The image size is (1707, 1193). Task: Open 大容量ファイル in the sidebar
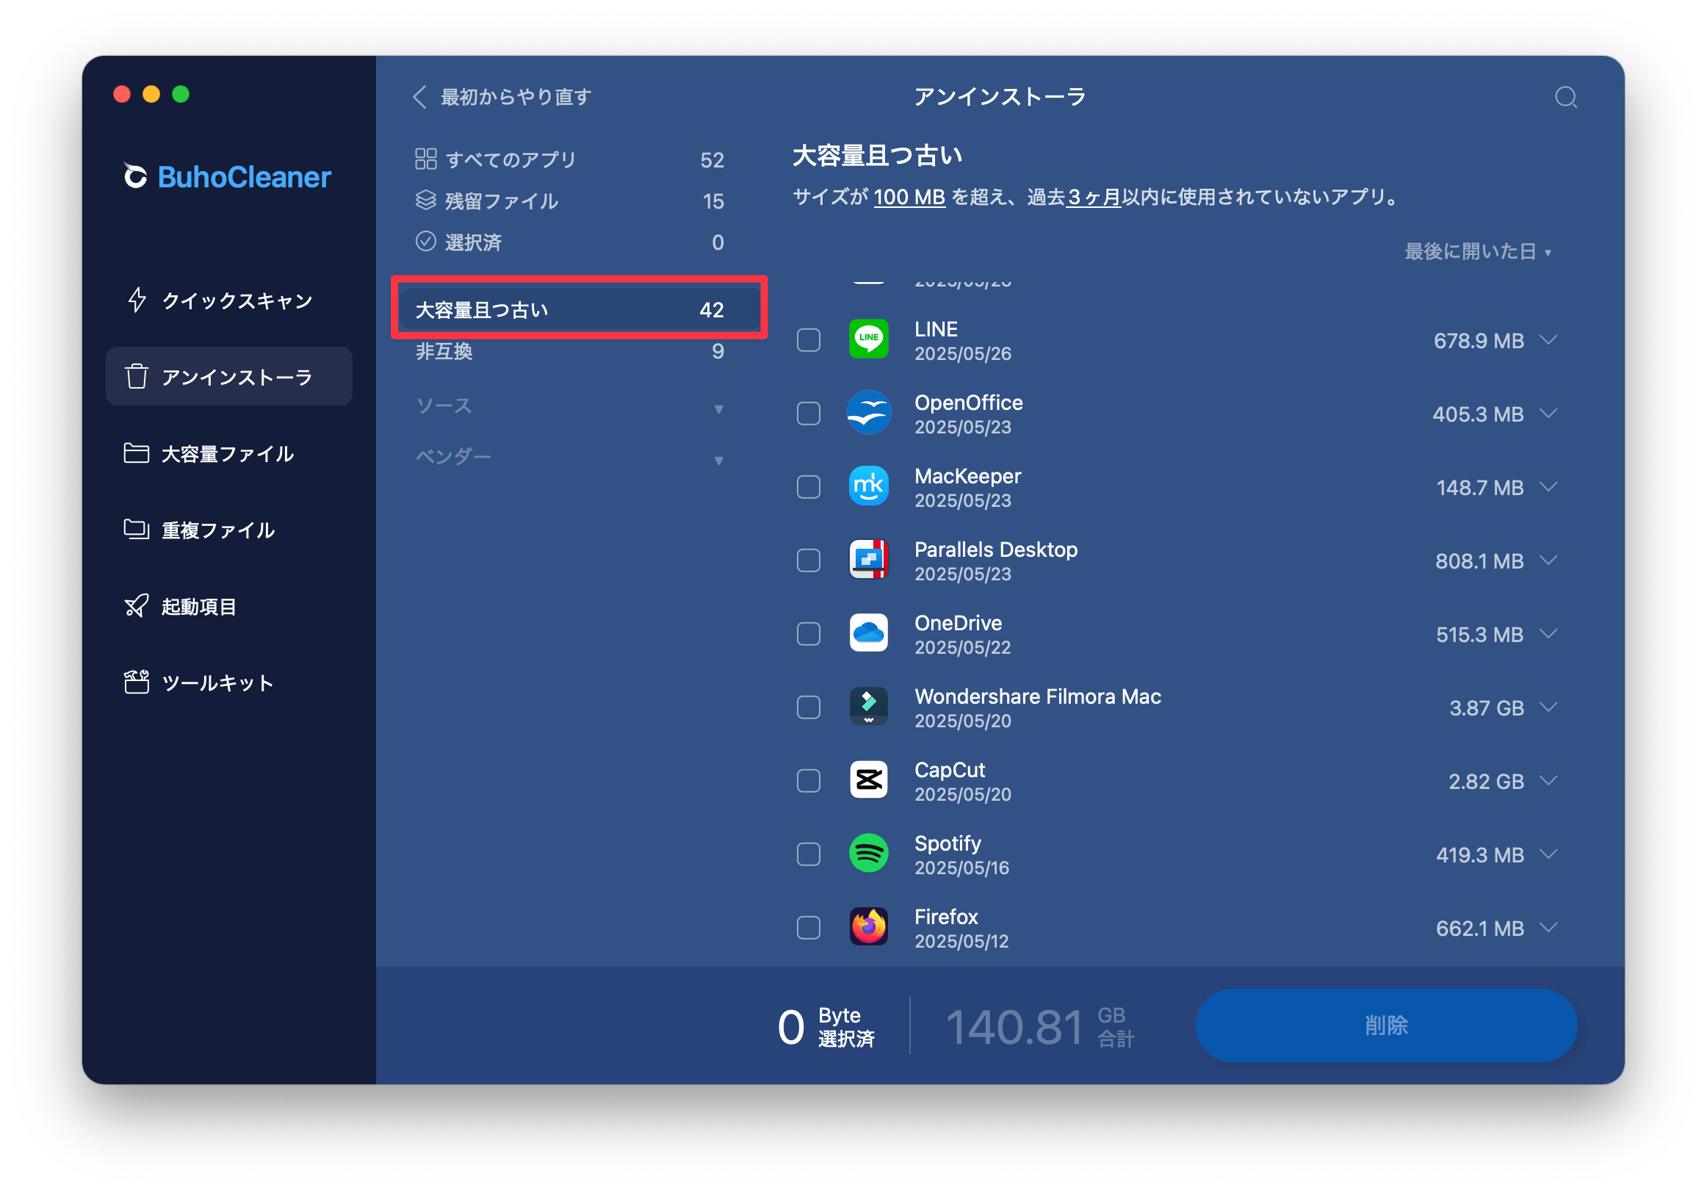(x=229, y=454)
